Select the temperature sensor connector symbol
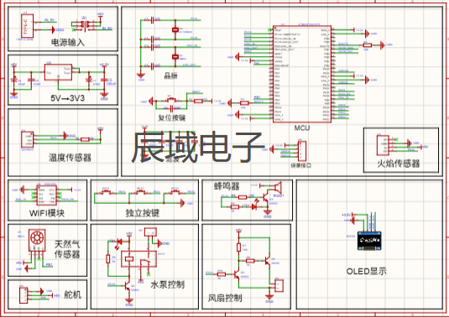The height and width of the screenshot is (318, 449). coord(28,140)
